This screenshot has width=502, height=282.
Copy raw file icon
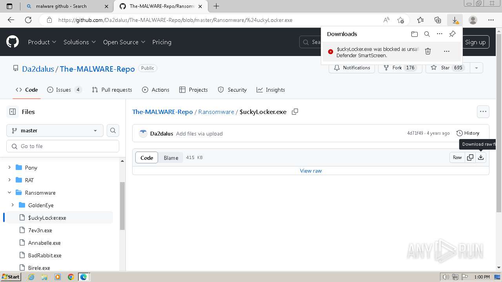[470, 157]
